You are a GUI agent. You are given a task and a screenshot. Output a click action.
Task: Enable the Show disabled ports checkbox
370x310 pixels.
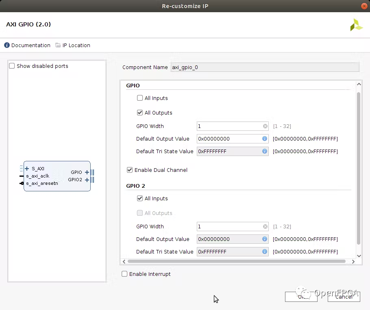click(12, 66)
